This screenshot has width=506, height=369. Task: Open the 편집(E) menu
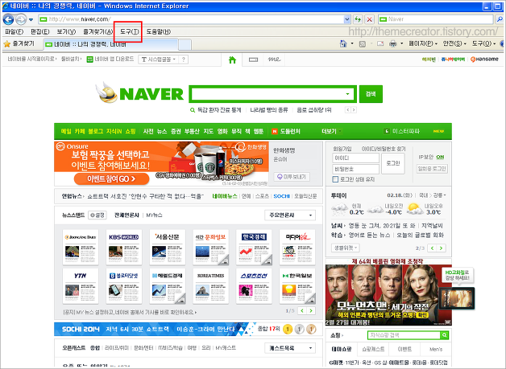[40, 31]
